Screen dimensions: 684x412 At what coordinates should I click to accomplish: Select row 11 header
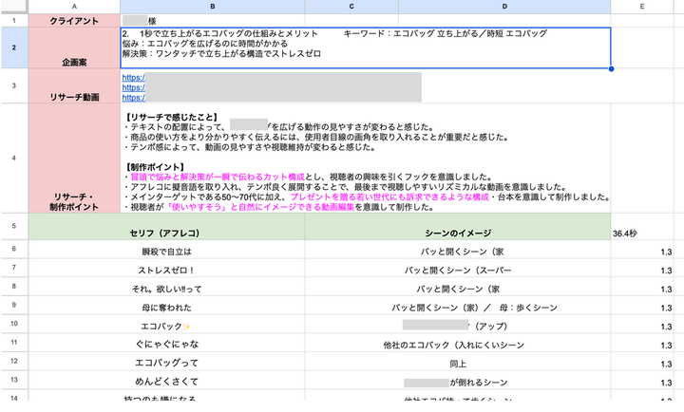14,343
